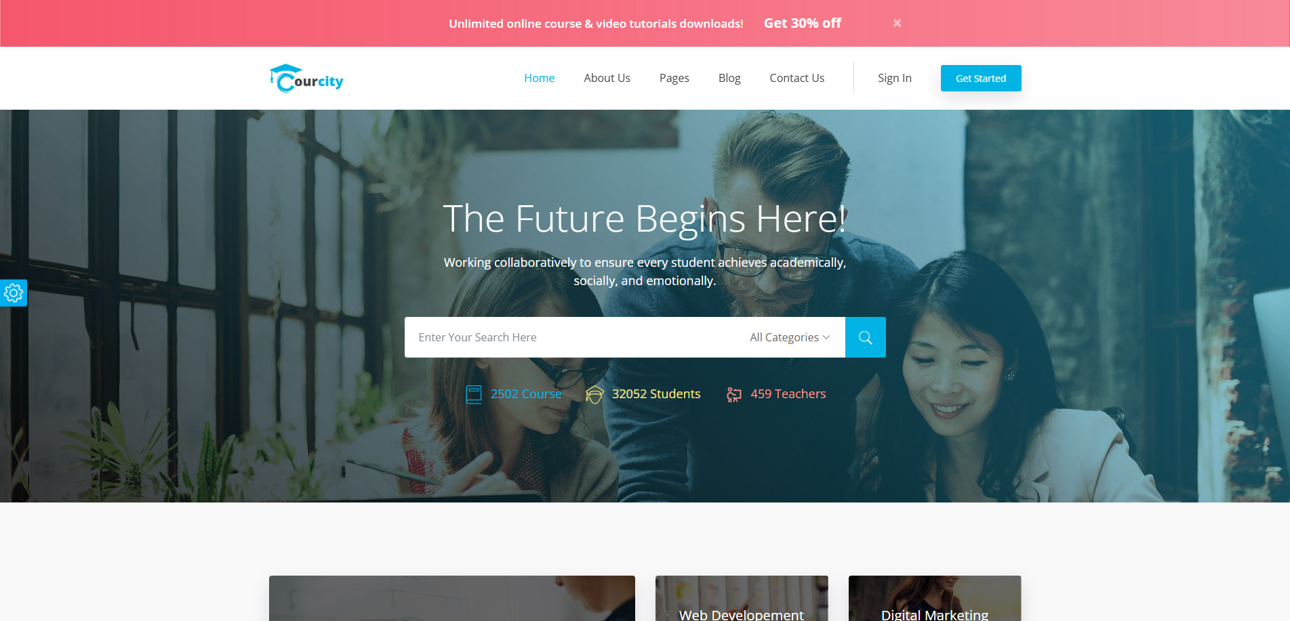The height and width of the screenshot is (621, 1290).
Task: Click the teacher icon near 459 Teachers
Action: click(x=733, y=394)
